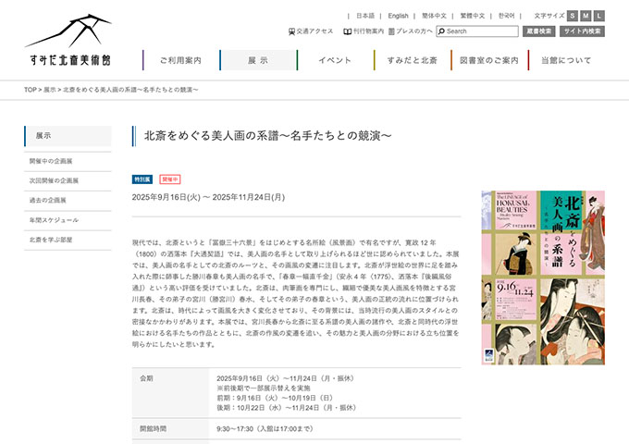Open the すみだと北斎 navigation menu
This screenshot has width=629, height=444.
[x=412, y=60]
